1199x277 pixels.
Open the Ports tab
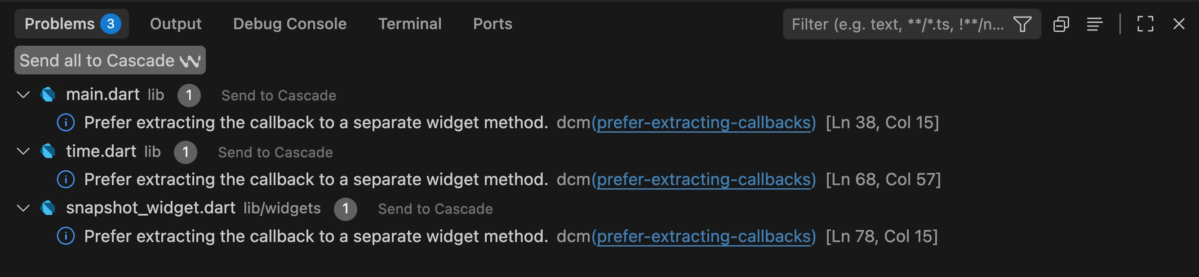click(493, 24)
